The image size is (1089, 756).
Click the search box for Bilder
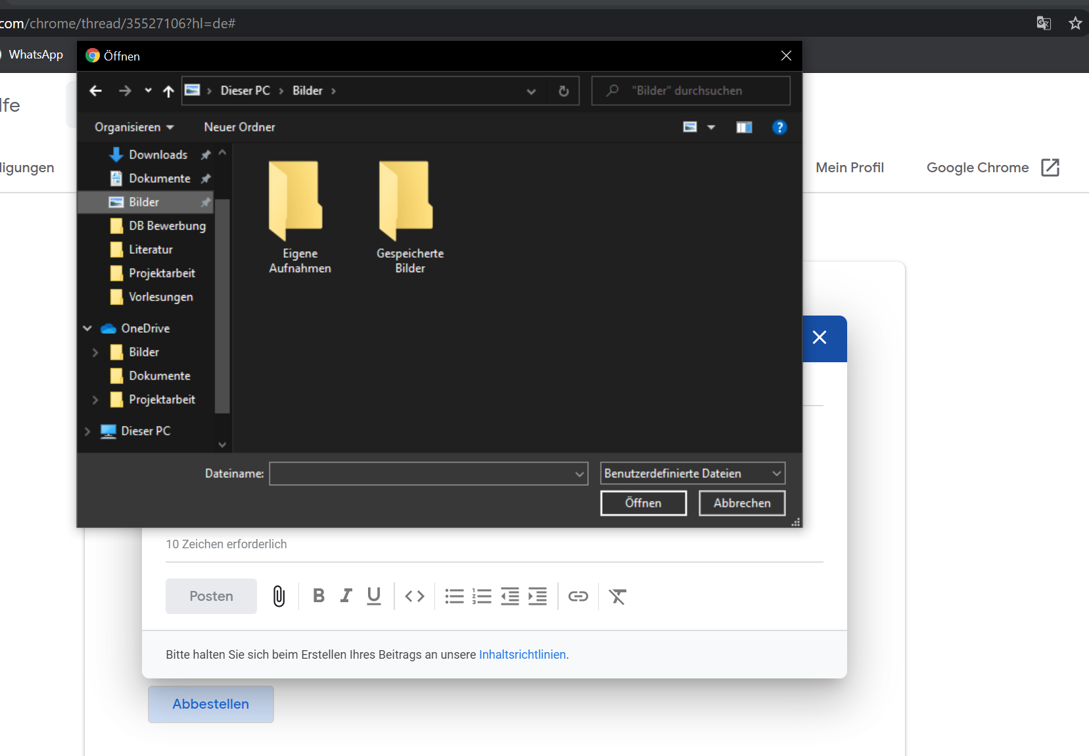tap(691, 91)
